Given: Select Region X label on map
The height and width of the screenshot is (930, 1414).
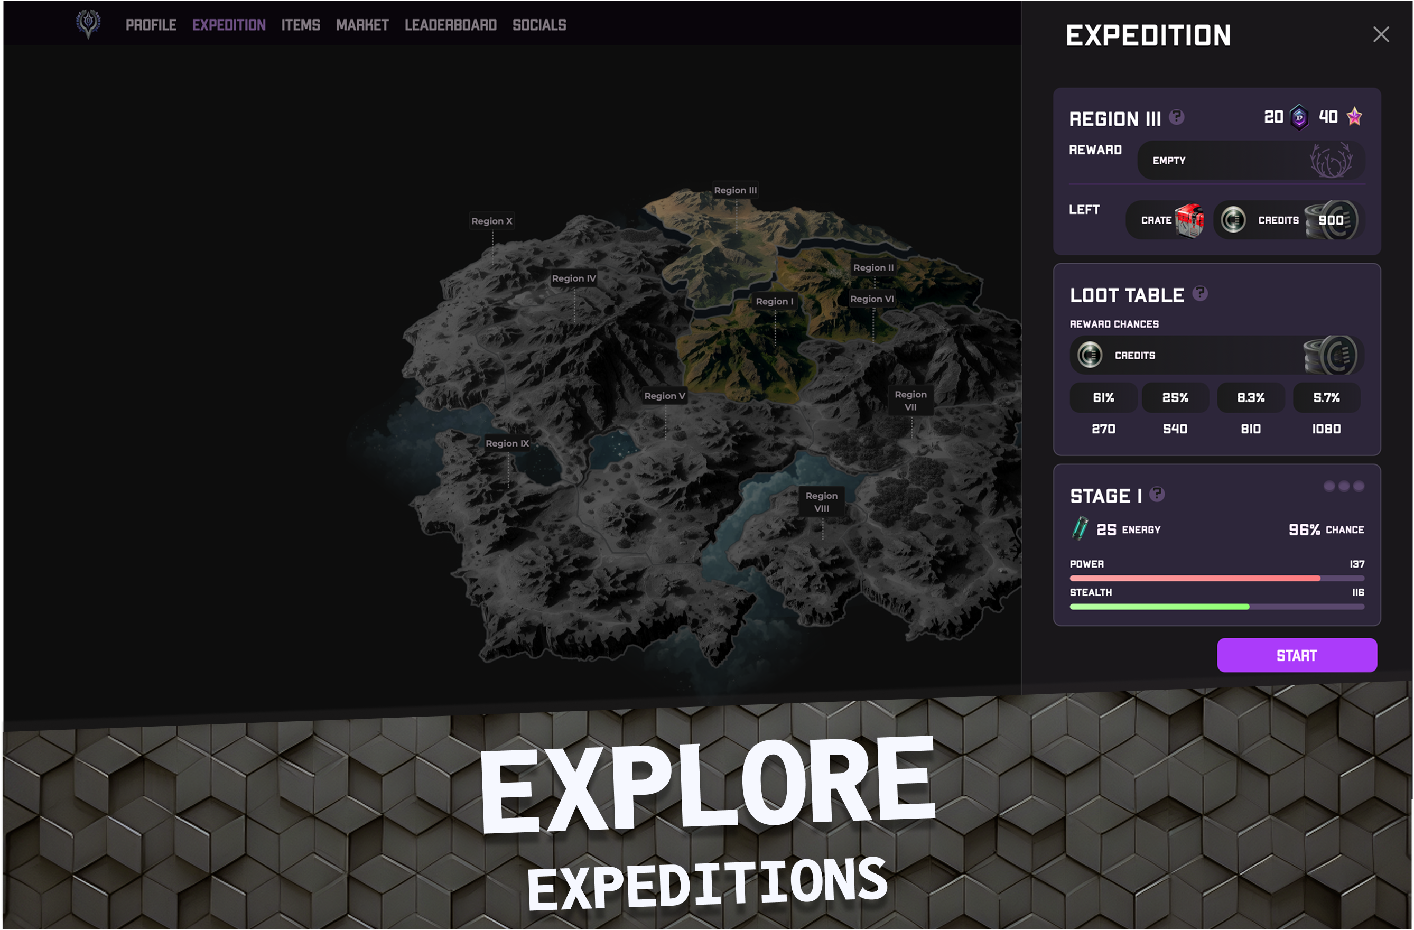Looking at the screenshot, I should [x=491, y=221].
